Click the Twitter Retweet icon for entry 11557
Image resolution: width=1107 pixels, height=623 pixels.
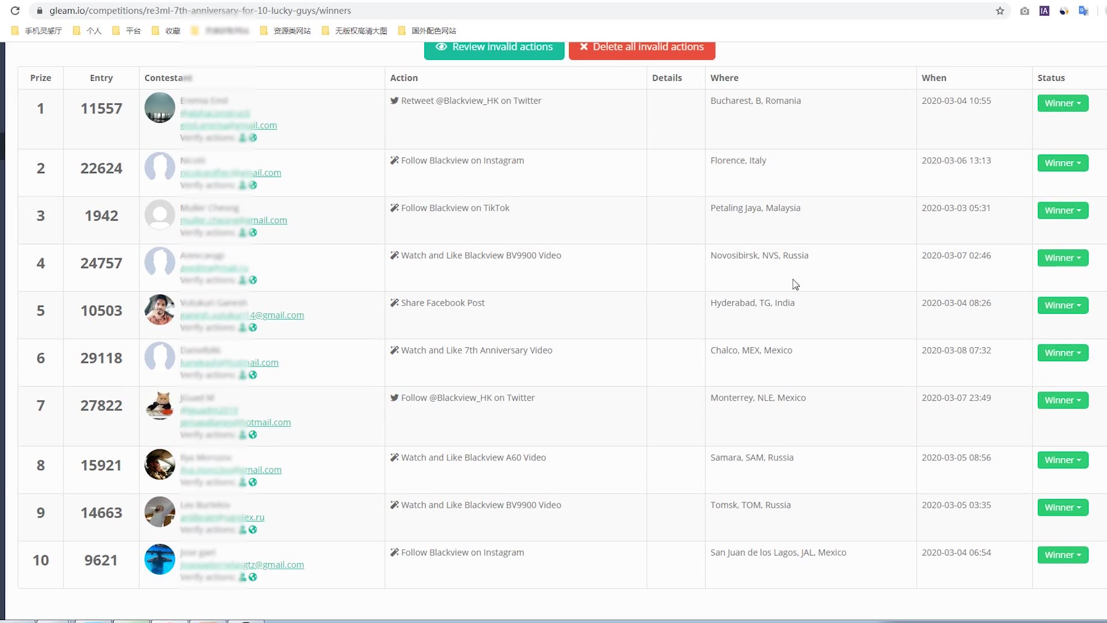(x=394, y=100)
